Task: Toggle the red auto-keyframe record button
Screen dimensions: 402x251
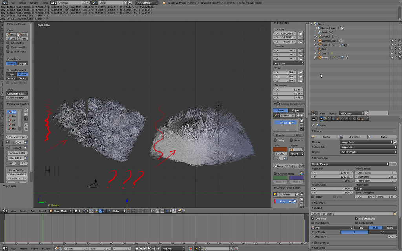Action: (190, 248)
